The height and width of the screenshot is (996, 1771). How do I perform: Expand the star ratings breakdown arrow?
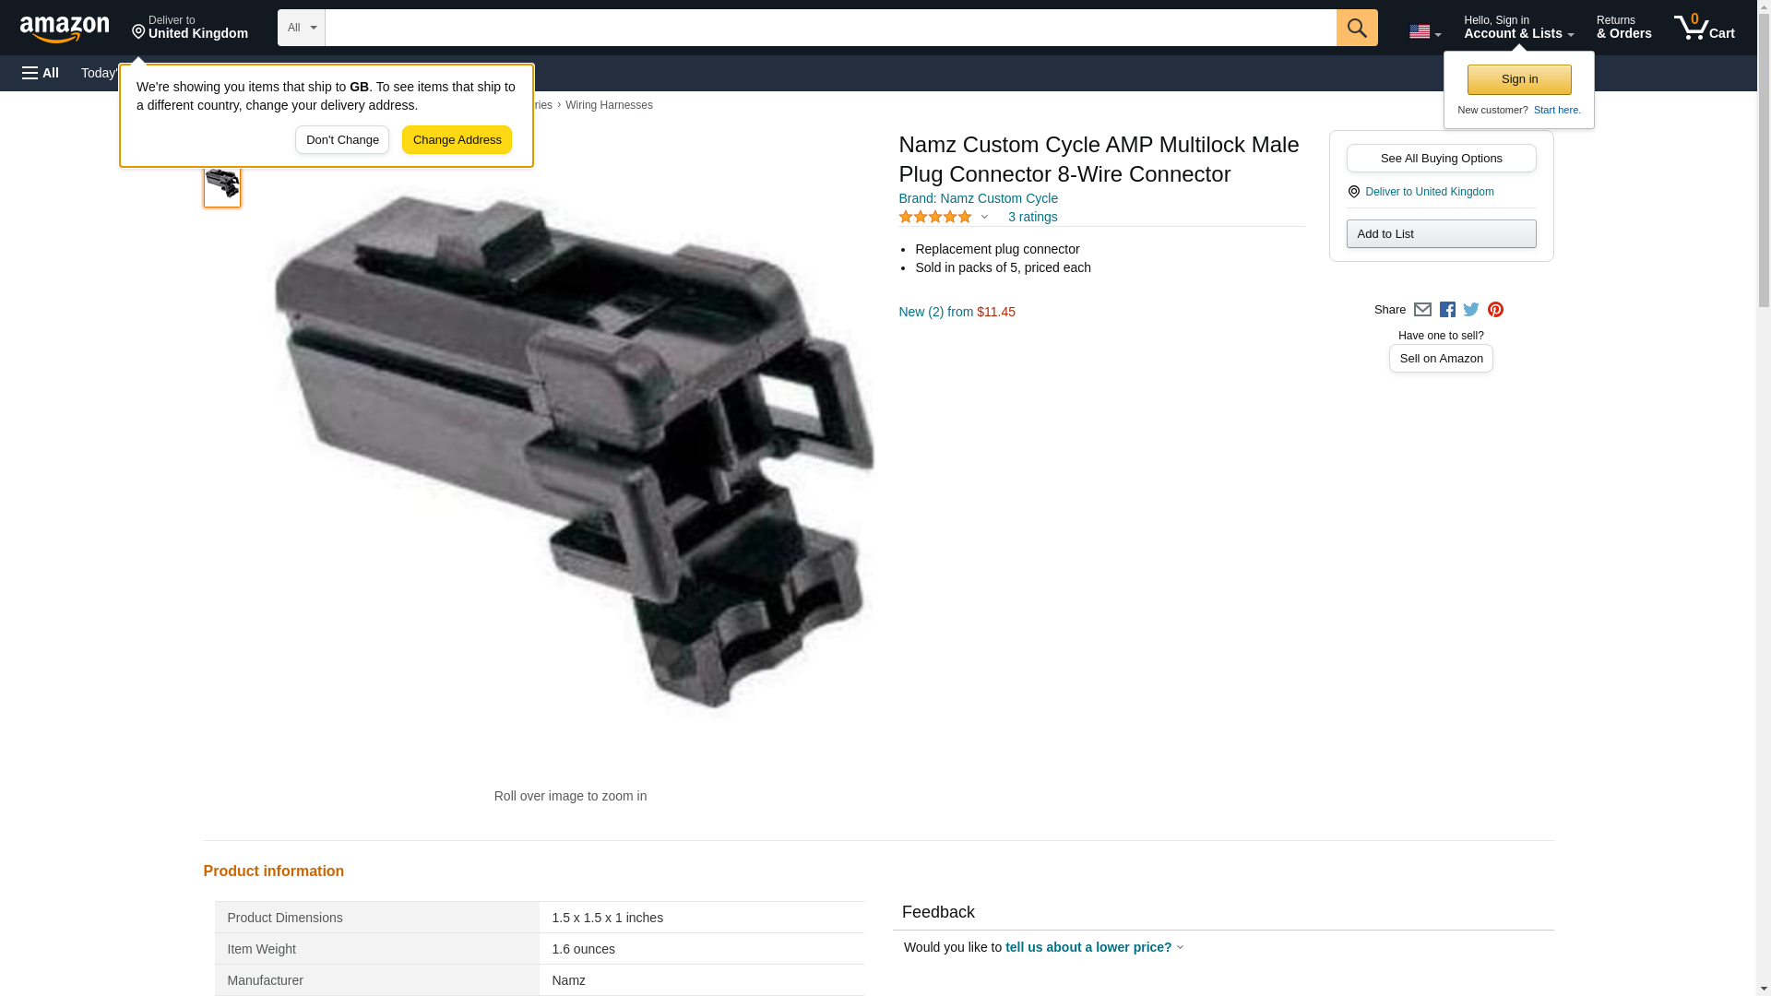tap(984, 218)
